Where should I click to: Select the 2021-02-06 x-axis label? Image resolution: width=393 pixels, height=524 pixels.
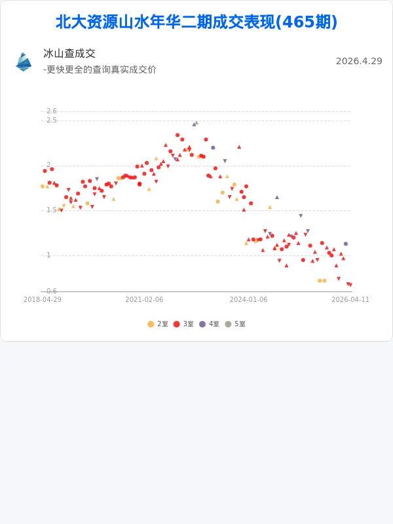click(144, 299)
